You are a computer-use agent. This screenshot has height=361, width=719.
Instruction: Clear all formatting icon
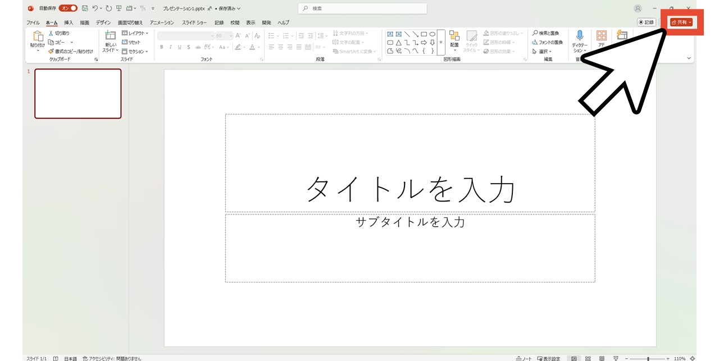coord(257,35)
